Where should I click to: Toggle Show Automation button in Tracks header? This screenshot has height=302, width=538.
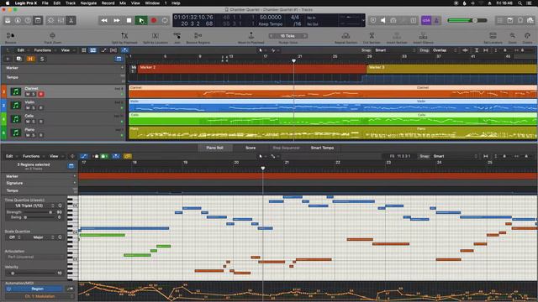click(104, 50)
